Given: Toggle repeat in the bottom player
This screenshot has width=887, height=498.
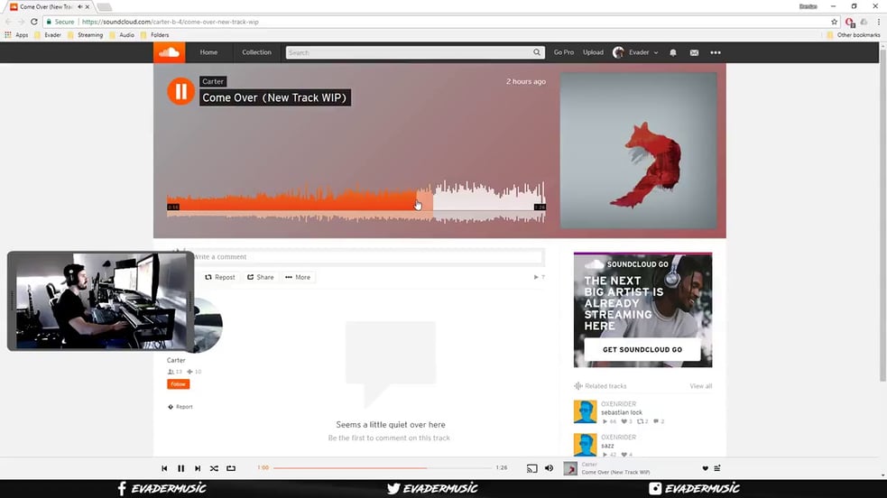Looking at the screenshot, I should pyautogui.click(x=231, y=468).
